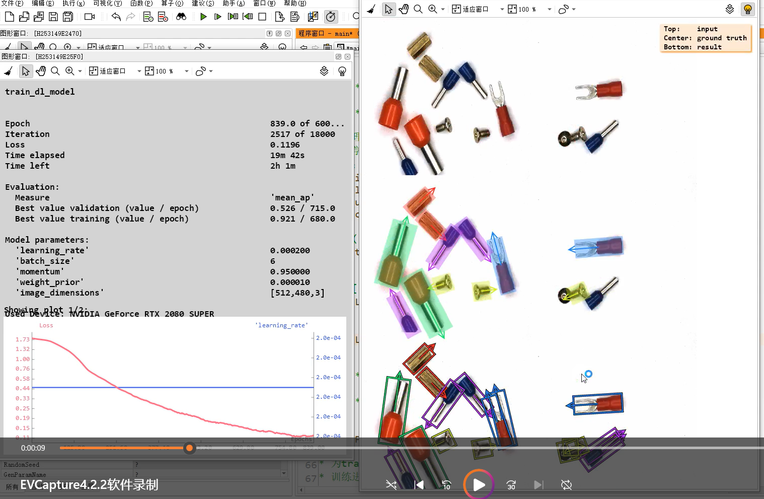Open the 编辑(E) menu
This screenshot has height=499, width=764.
pos(43,3)
